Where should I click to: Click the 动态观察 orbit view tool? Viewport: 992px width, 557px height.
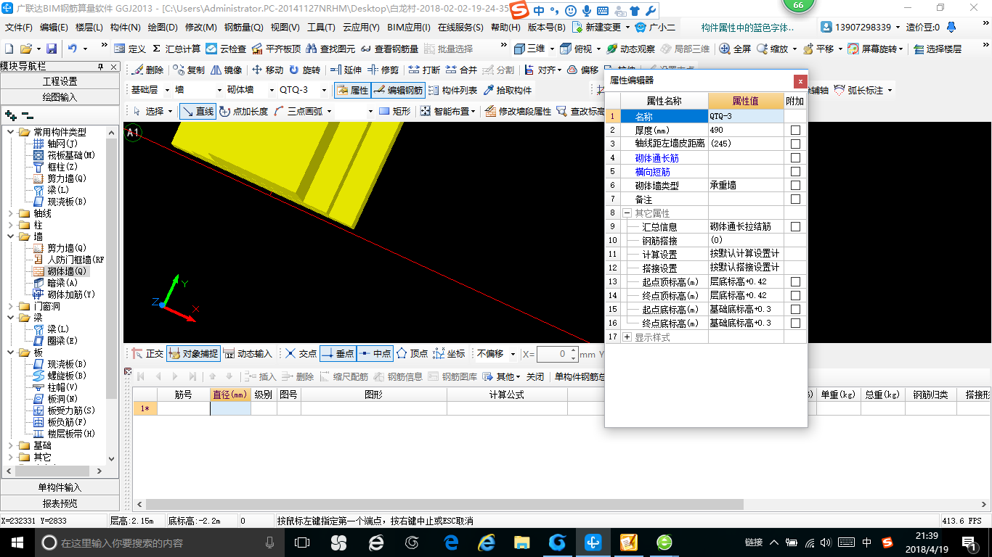click(630, 49)
